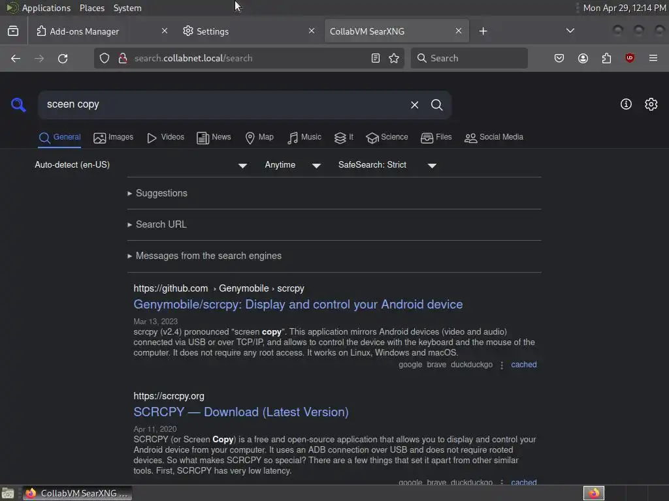
Task: Select the Videos search category
Action: tap(165, 137)
